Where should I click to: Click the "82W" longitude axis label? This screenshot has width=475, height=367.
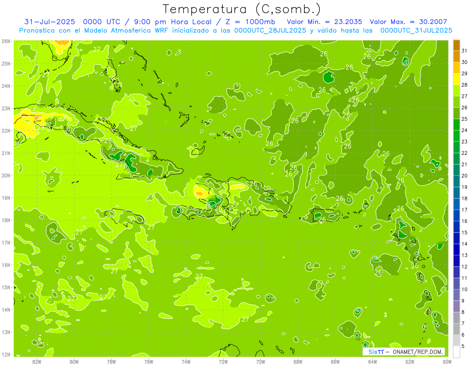[36, 361]
